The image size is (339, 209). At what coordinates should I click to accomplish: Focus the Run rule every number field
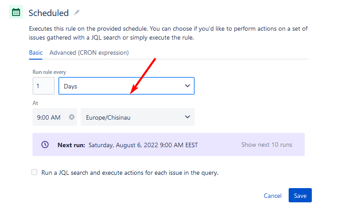(x=44, y=86)
